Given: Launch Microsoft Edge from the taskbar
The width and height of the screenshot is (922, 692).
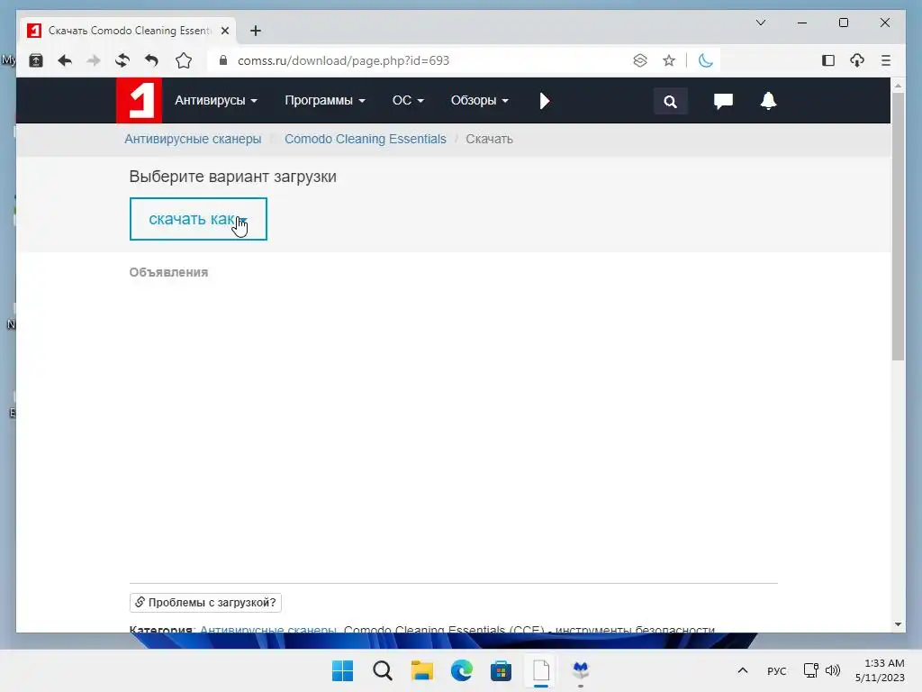Looking at the screenshot, I should [x=462, y=670].
